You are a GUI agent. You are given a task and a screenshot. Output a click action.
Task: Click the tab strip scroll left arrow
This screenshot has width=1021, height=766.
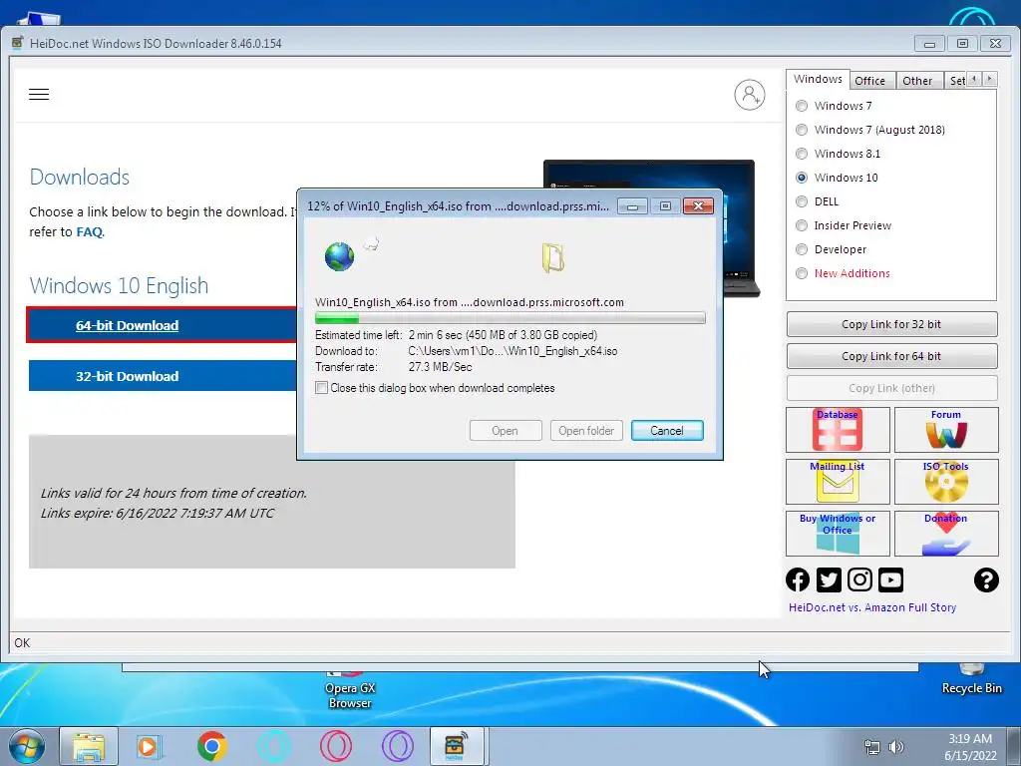tap(974, 79)
